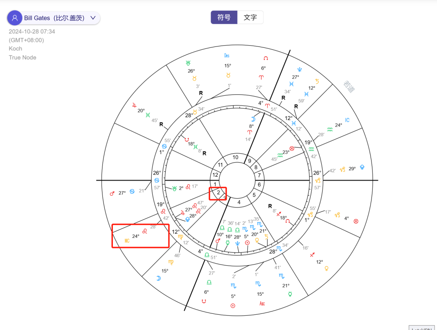Switch to the 文字 tab
Screen dimensions: 437x330
(x=250, y=17)
